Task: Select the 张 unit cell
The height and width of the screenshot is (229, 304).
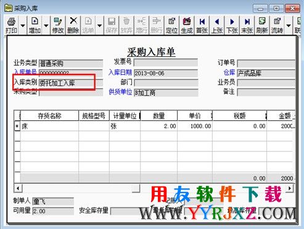Action: (125, 126)
